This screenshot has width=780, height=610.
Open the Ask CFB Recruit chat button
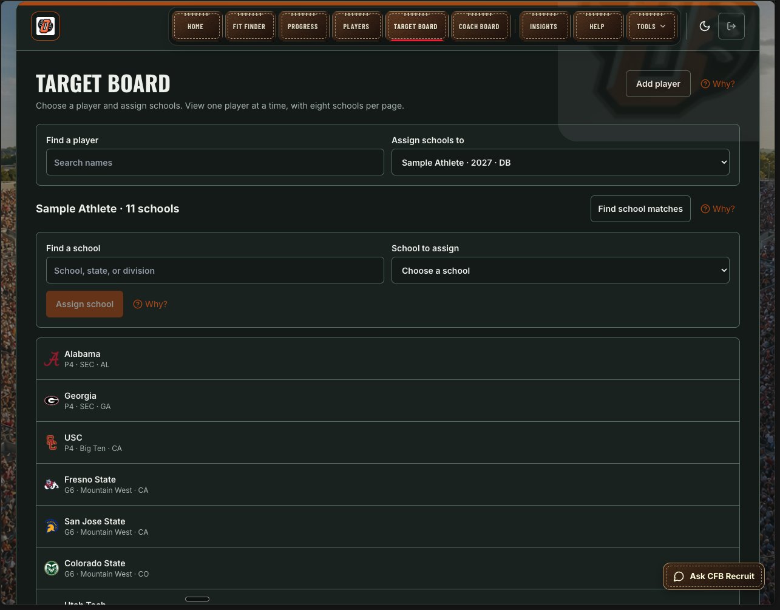[x=714, y=576]
